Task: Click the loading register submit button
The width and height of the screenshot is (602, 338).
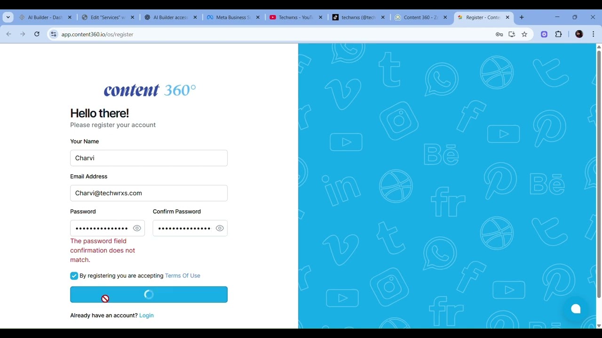Action: pyautogui.click(x=149, y=294)
